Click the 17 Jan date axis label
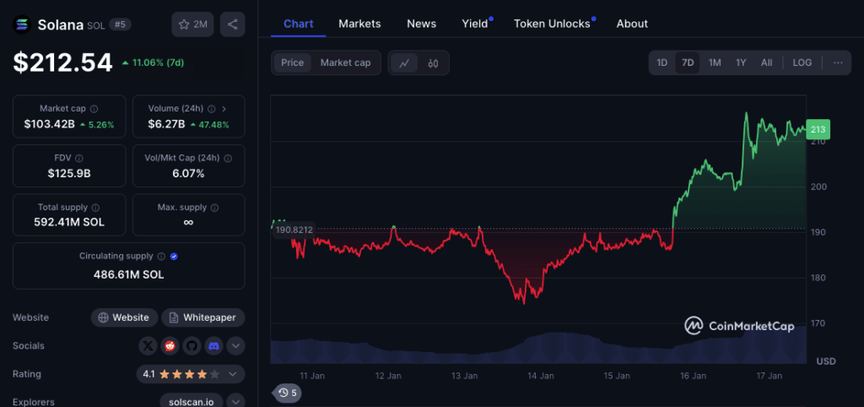The width and height of the screenshot is (864, 407). (769, 376)
